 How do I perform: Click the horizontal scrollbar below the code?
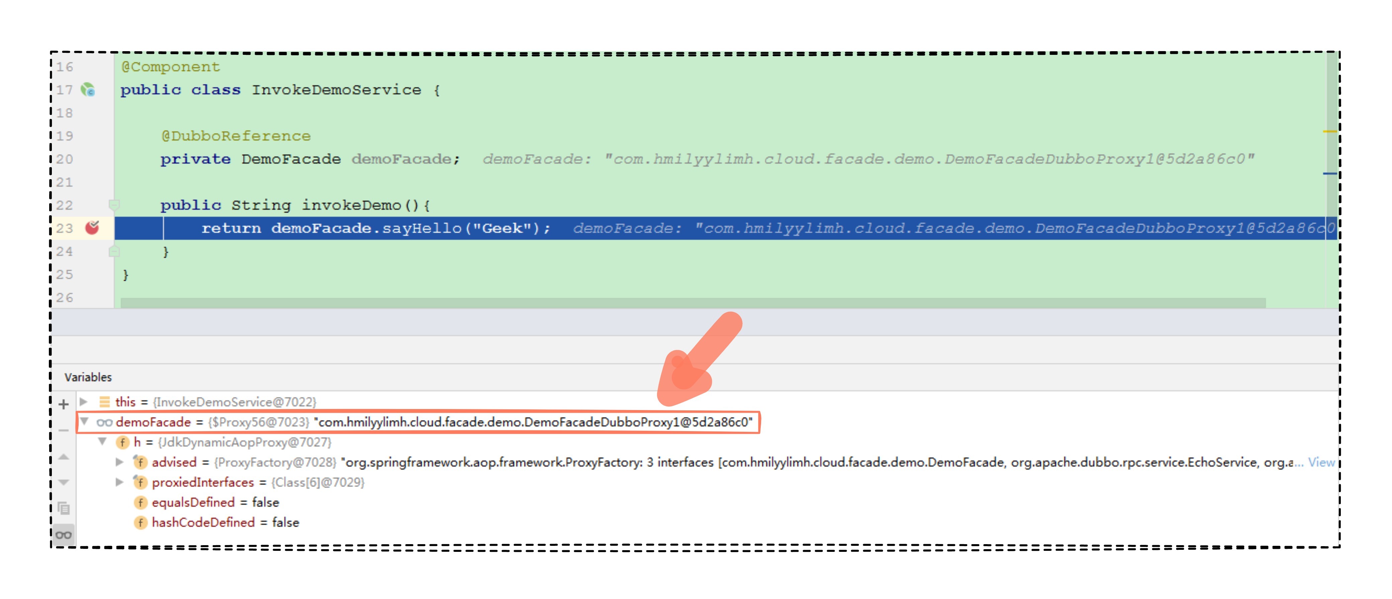[x=692, y=303]
